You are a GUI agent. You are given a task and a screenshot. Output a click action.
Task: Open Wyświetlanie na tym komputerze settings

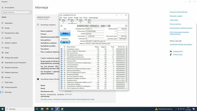click(x=15, y=62)
